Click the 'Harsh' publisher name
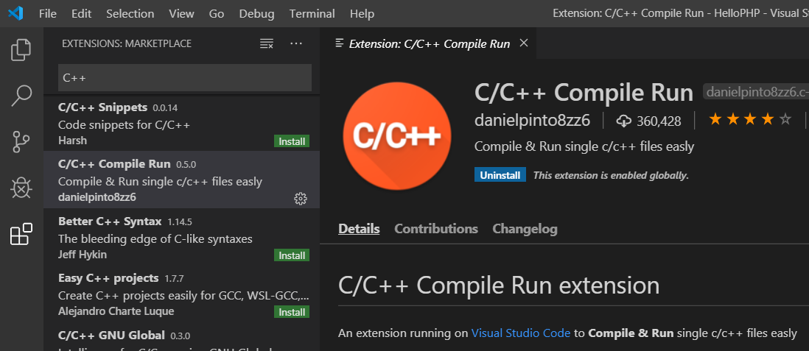 72,141
